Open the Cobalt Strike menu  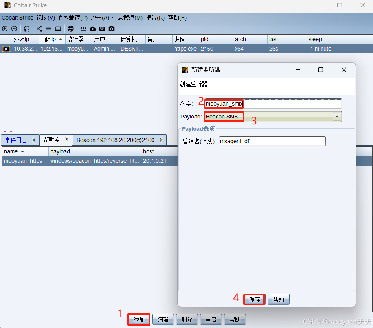coord(17,18)
